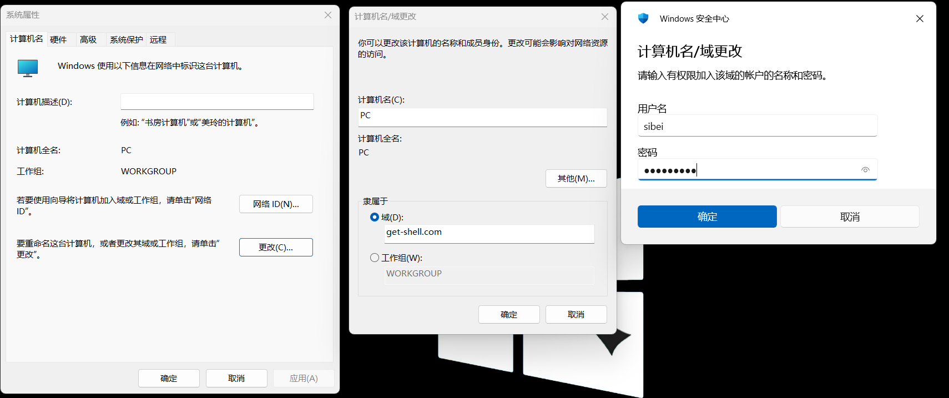Reveal password with the eye icon
This screenshot has height=398, width=949.
click(x=865, y=170)
